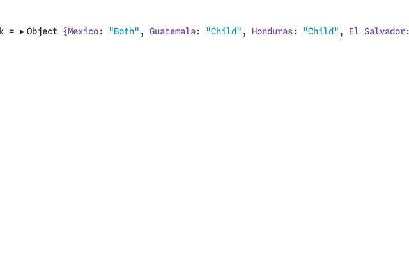Click the "Child" value for Honduras
This screenshot has width=409, height=255.
[x=321, y=31]
